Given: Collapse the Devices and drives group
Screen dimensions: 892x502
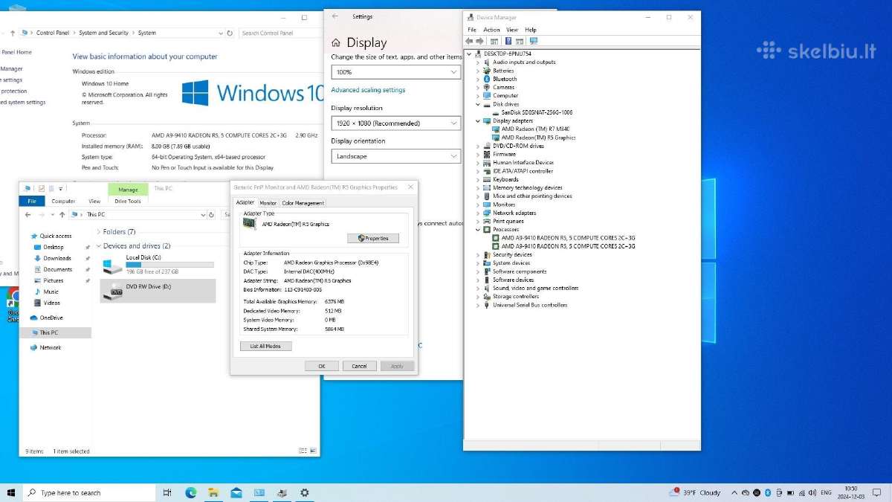Looking at the screenshot, I should [97, 246].
